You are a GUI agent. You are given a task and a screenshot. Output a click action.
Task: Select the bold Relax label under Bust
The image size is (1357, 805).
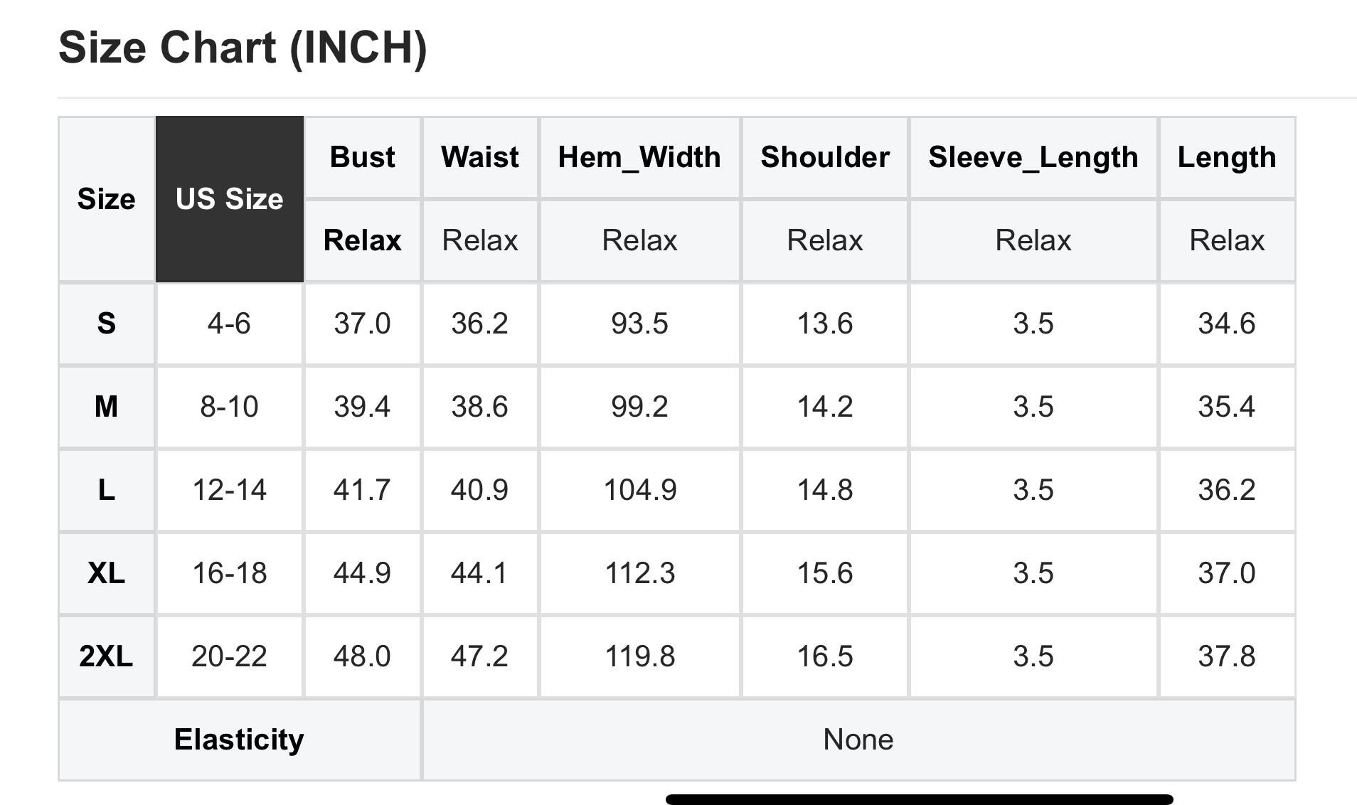(x=363, y=240)
